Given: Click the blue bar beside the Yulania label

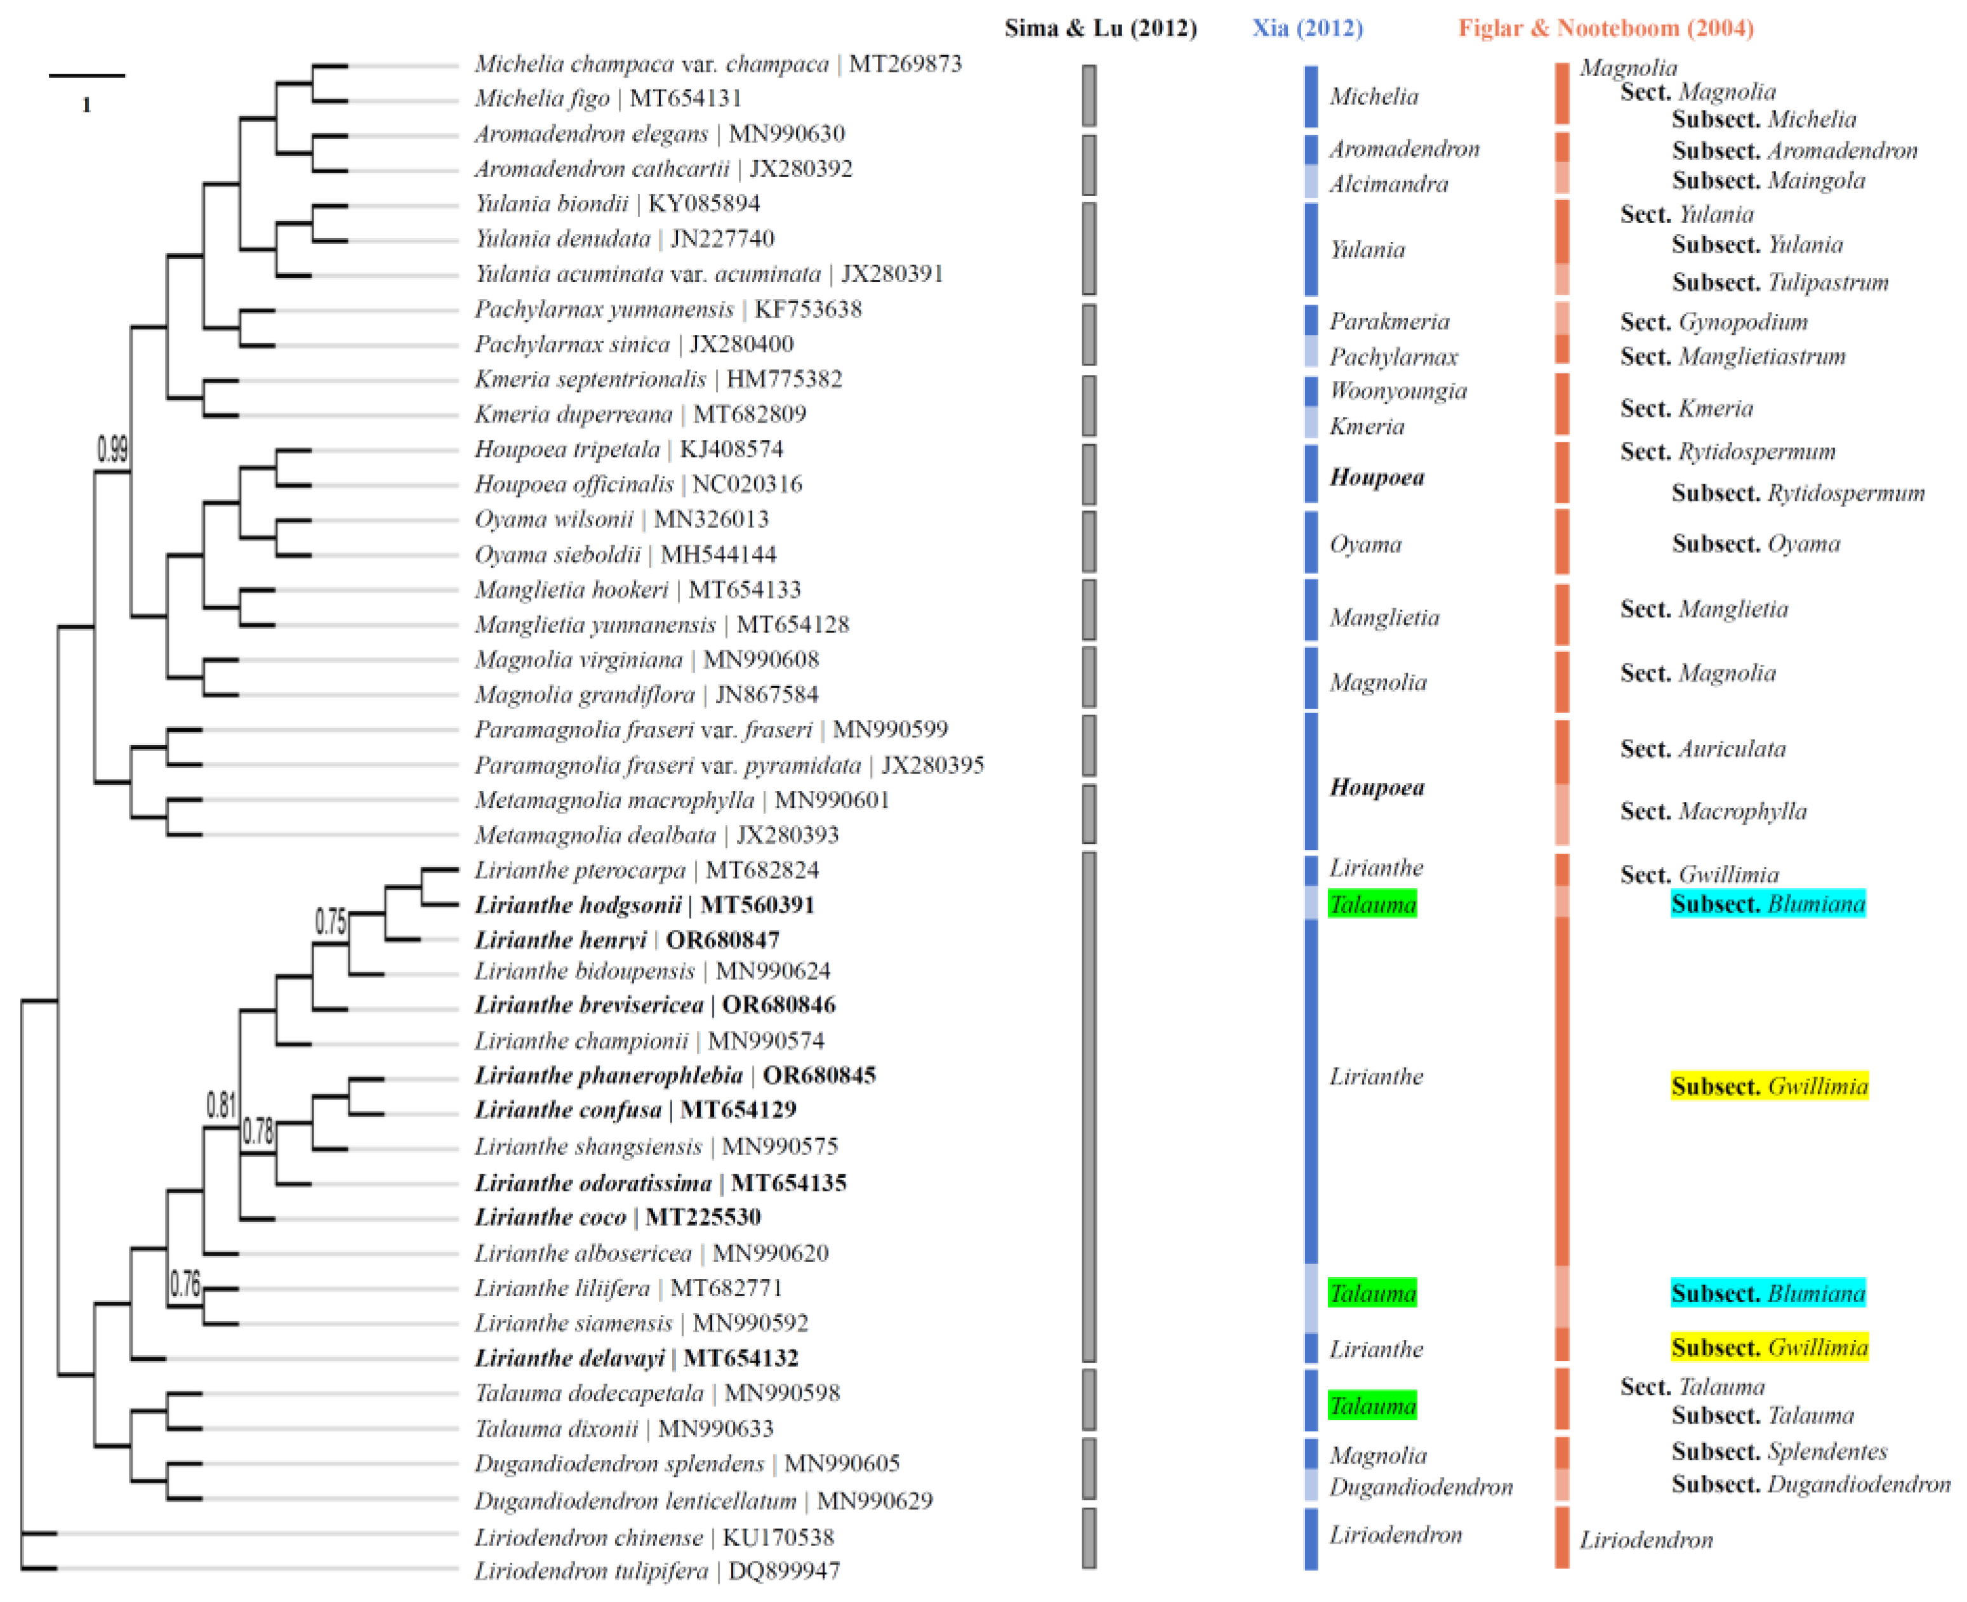Looking at the screenshot, I should (1311, 249).
